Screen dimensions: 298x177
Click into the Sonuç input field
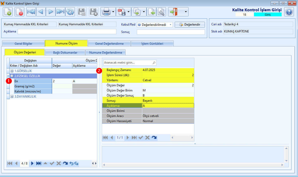click(x=171, y=32)
